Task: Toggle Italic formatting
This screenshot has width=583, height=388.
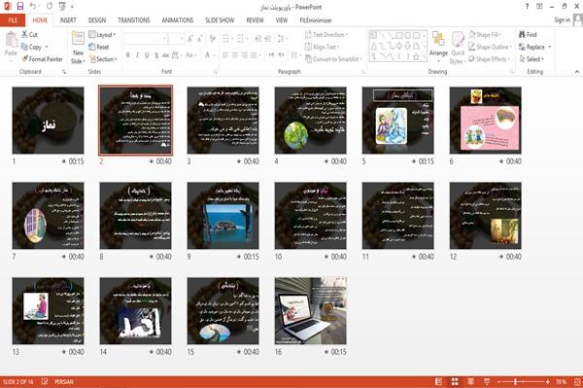Action: click(x=137, y=55)
